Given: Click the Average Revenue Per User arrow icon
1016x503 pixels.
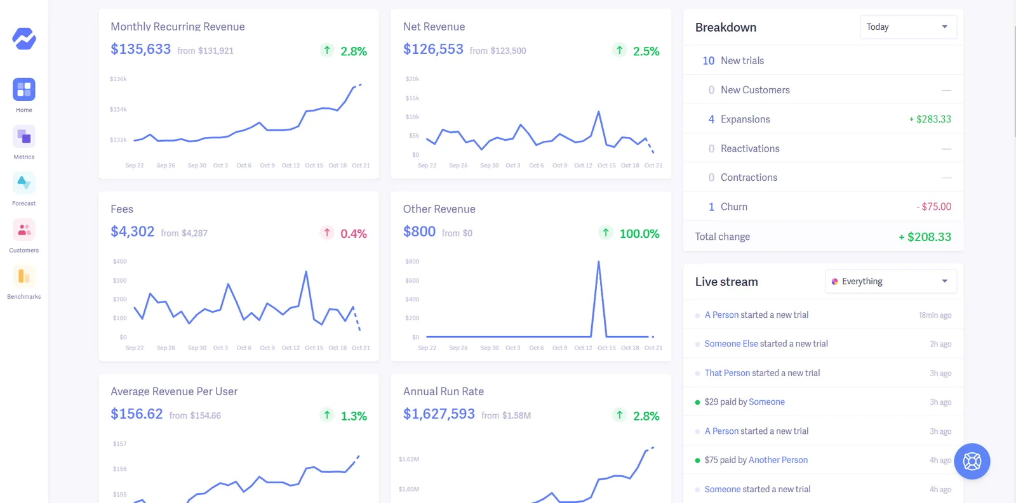Looking at the screenshot, I should click(x=327, y=415).
